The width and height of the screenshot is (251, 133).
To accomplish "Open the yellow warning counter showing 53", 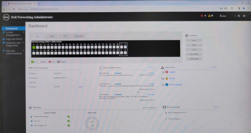I will (211, 16).
